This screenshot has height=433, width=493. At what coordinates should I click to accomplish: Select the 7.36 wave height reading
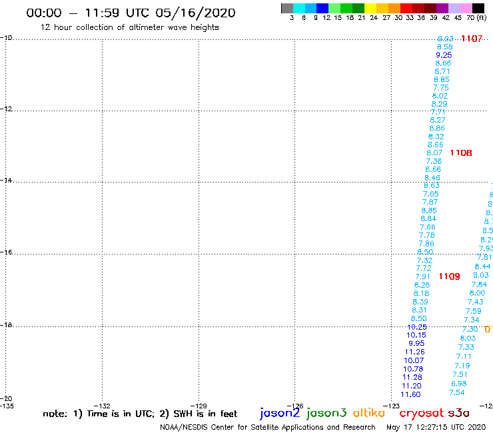434,161
